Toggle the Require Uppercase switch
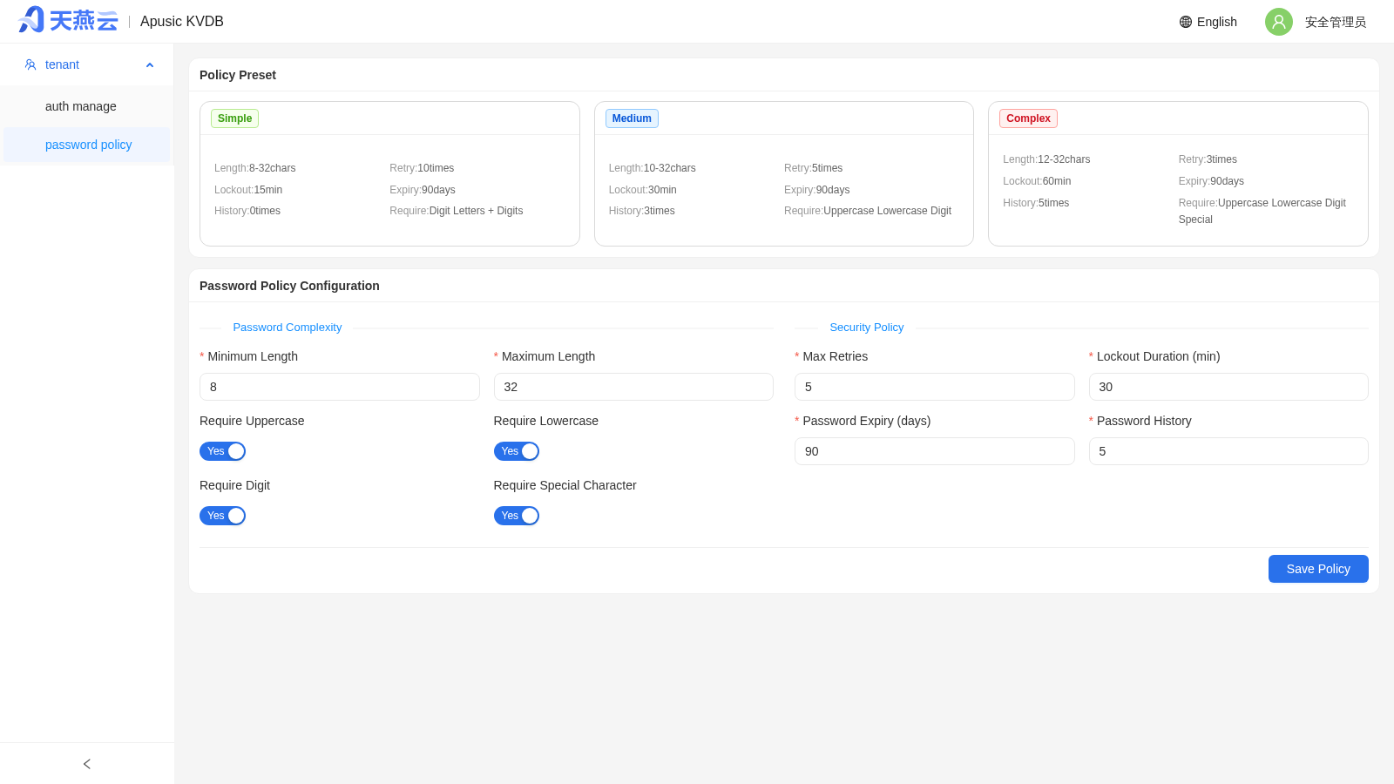This screenshot has width=1394, height=784. pyautogui.click(x=222, y=451)
